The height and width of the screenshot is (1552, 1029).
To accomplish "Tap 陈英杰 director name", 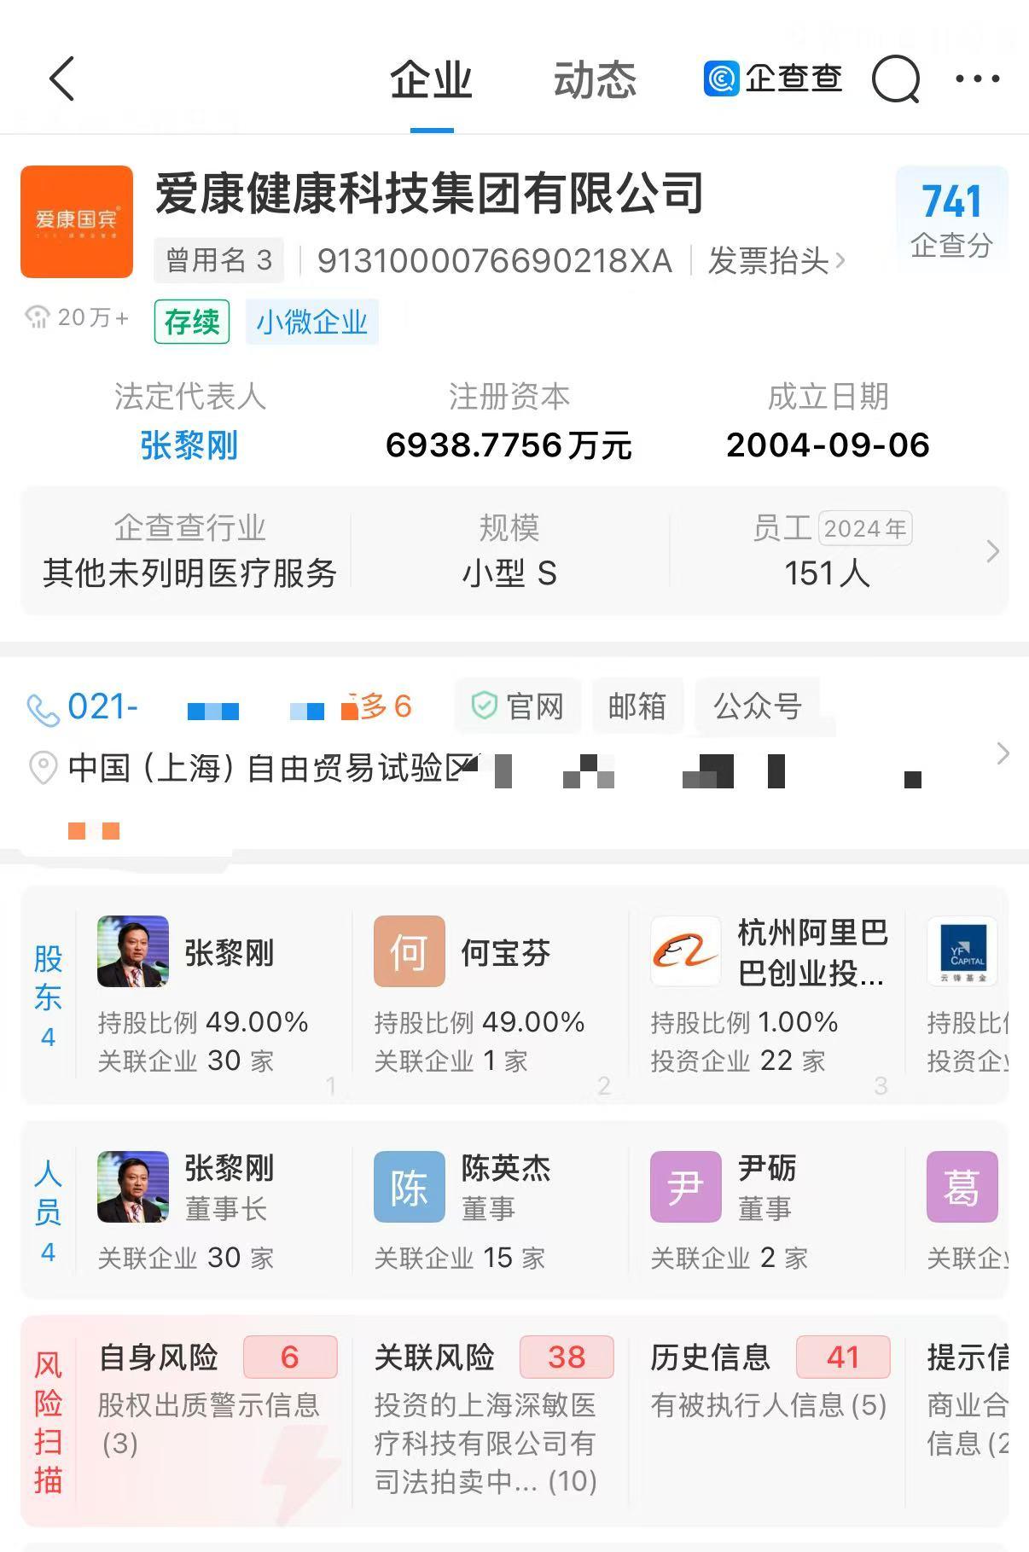I will coord(506,1168).
